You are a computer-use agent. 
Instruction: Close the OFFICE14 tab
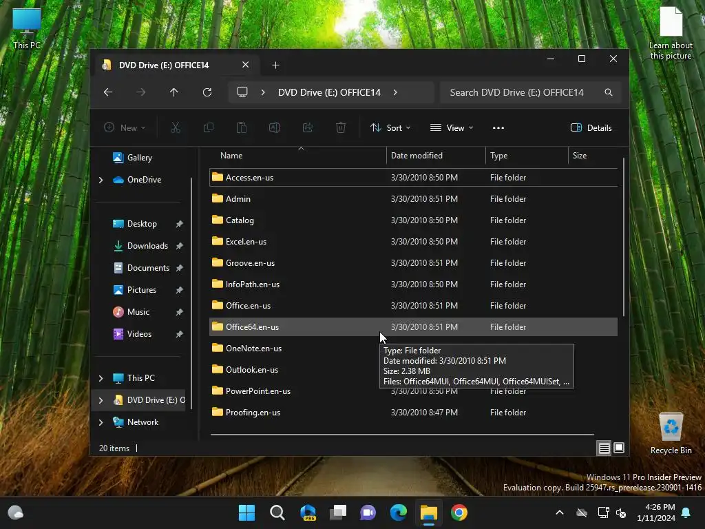245,65
